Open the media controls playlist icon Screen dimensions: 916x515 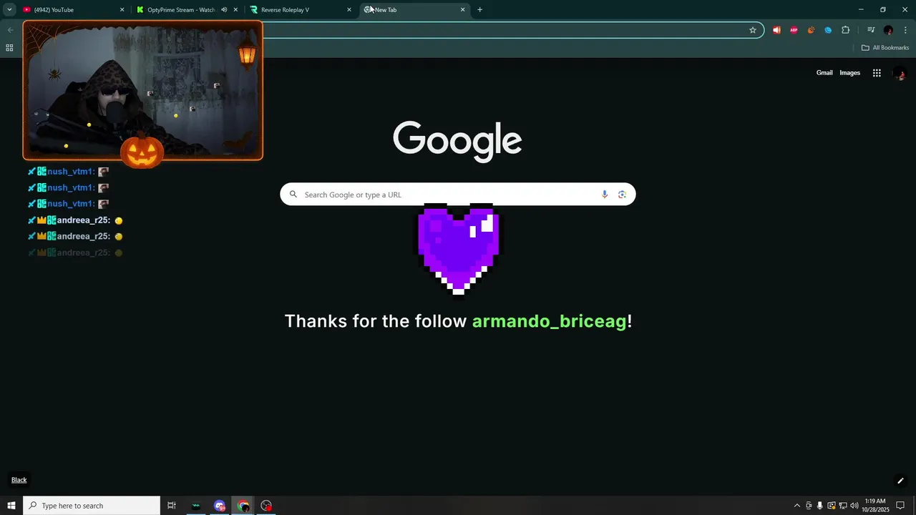tap(871, 30)
